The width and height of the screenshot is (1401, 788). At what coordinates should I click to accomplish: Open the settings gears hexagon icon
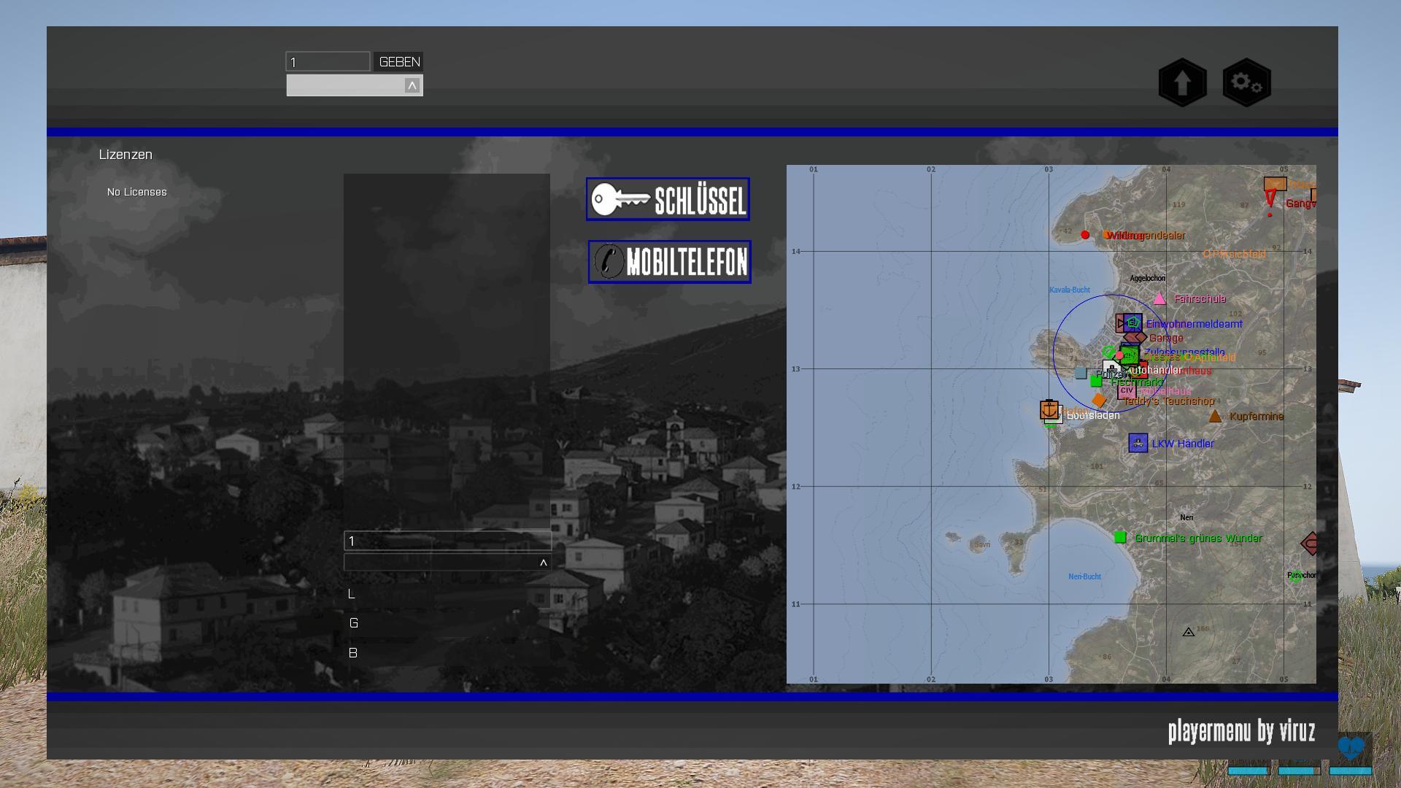coord(1246,82)
